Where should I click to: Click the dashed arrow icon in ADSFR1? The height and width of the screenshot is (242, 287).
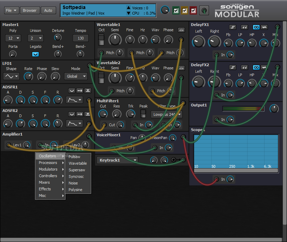pos(80,90)
